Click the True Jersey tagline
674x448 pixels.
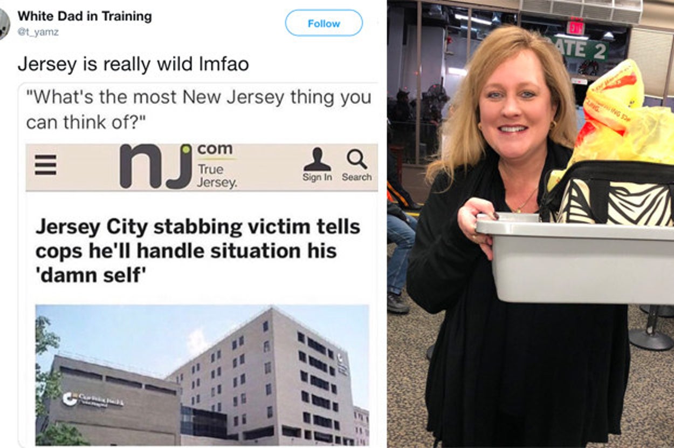[x=217, y=176]
